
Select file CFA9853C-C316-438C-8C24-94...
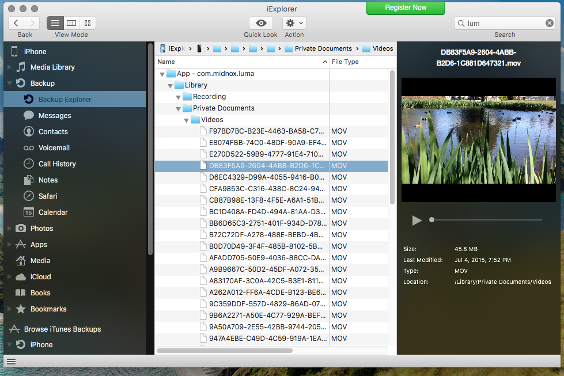click(271, 189)
